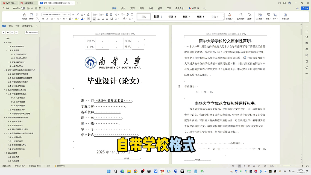This screenshot has height=175, width=311.
Task: Toggle the AutoSave switch
Action: 23,8
